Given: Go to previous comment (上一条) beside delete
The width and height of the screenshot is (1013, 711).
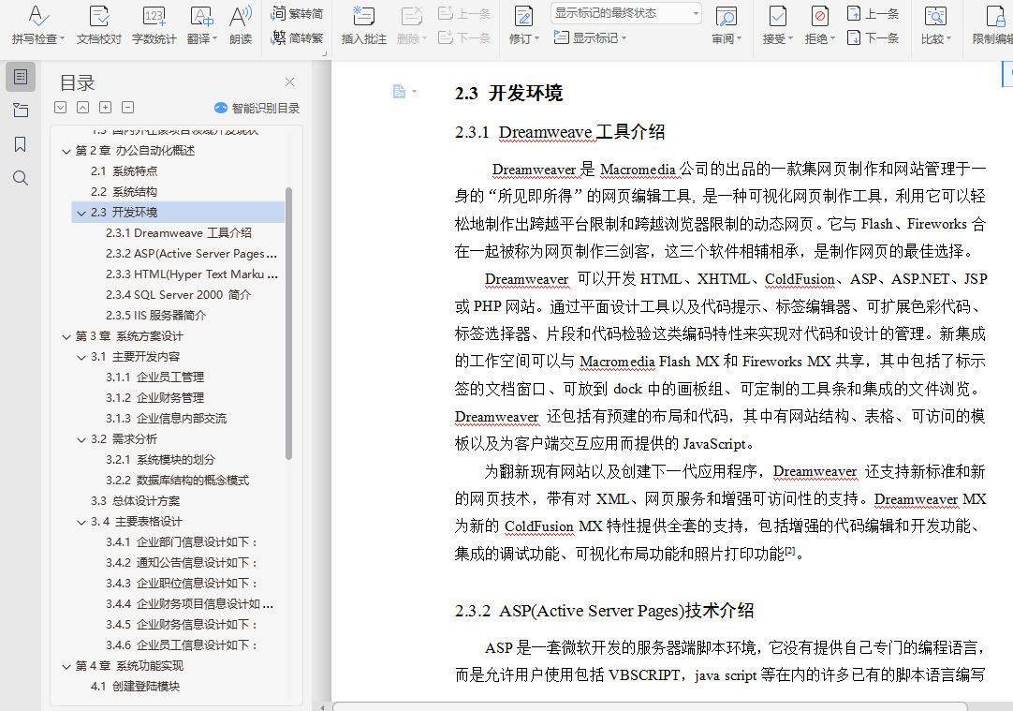Looking at the screenshot, I should (x=463, y=13).
